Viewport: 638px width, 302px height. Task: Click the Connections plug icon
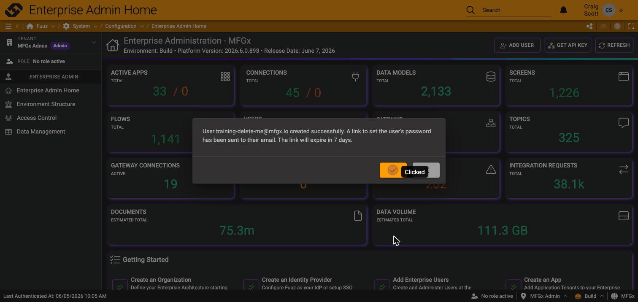[x=355, y=76]
